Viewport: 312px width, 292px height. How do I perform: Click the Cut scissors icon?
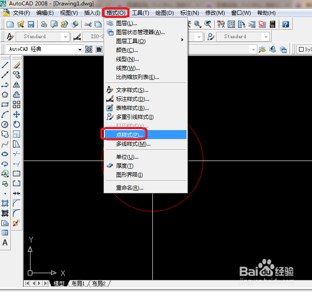(88, 24)
